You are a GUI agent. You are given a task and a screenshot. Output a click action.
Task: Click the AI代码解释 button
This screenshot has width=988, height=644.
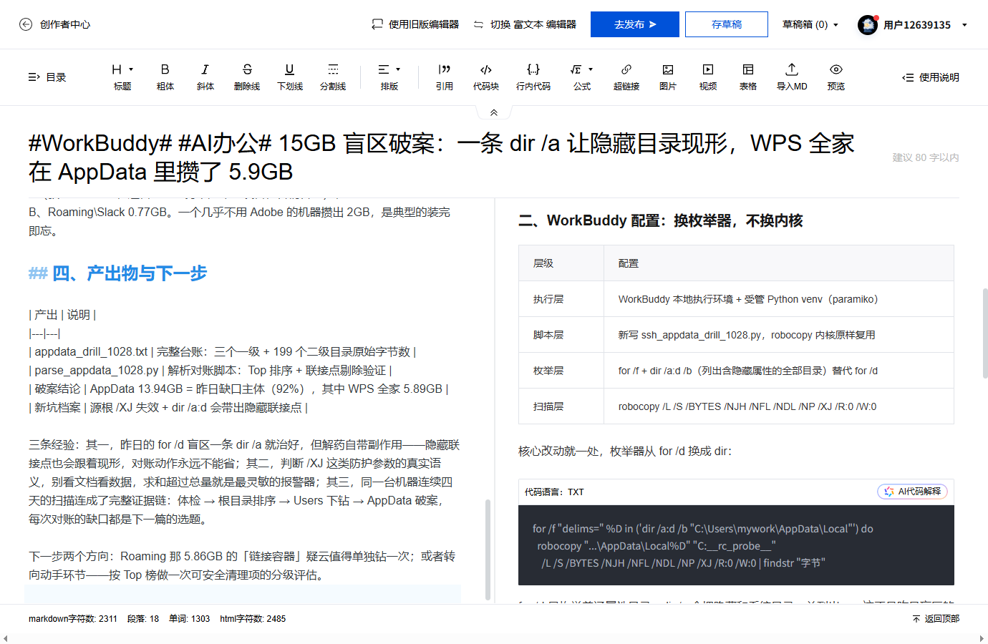(913, 492)
